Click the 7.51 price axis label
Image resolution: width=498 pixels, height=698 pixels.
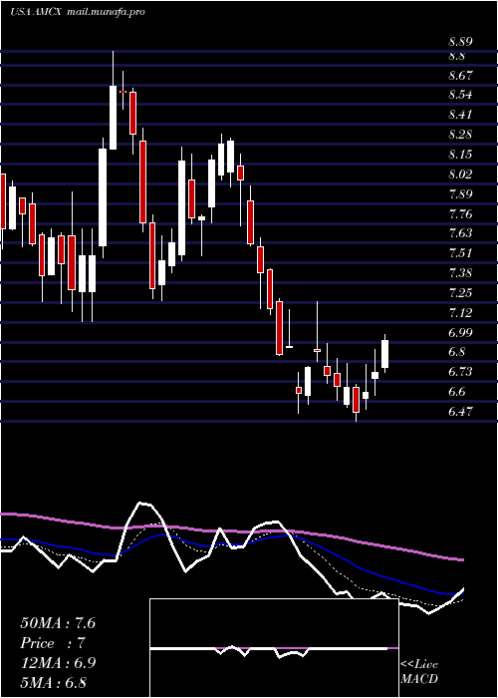(460, 253)
